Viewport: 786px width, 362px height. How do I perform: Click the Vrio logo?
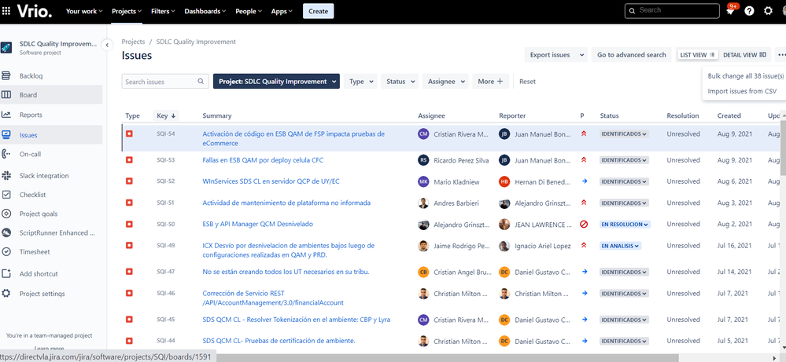[34, 11]
